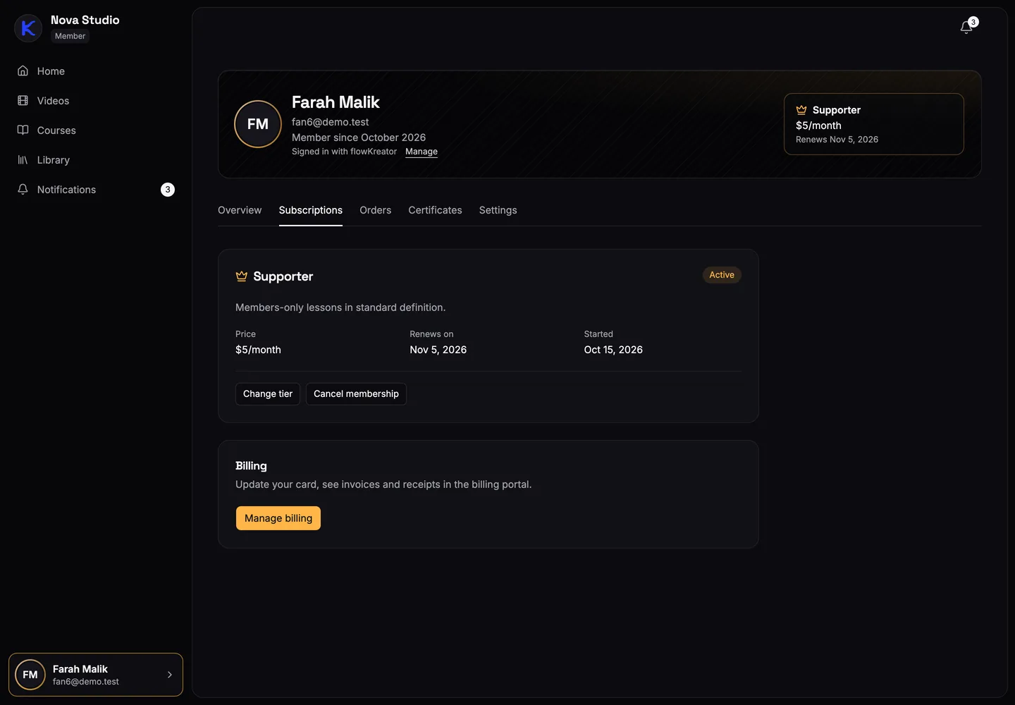Click the Members-only lessons description text

pyautogui.click(x=340, y=307)
